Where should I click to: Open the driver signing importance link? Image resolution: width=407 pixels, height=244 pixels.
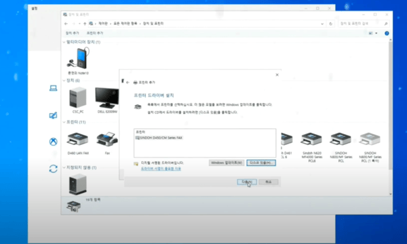click(161, 169)
